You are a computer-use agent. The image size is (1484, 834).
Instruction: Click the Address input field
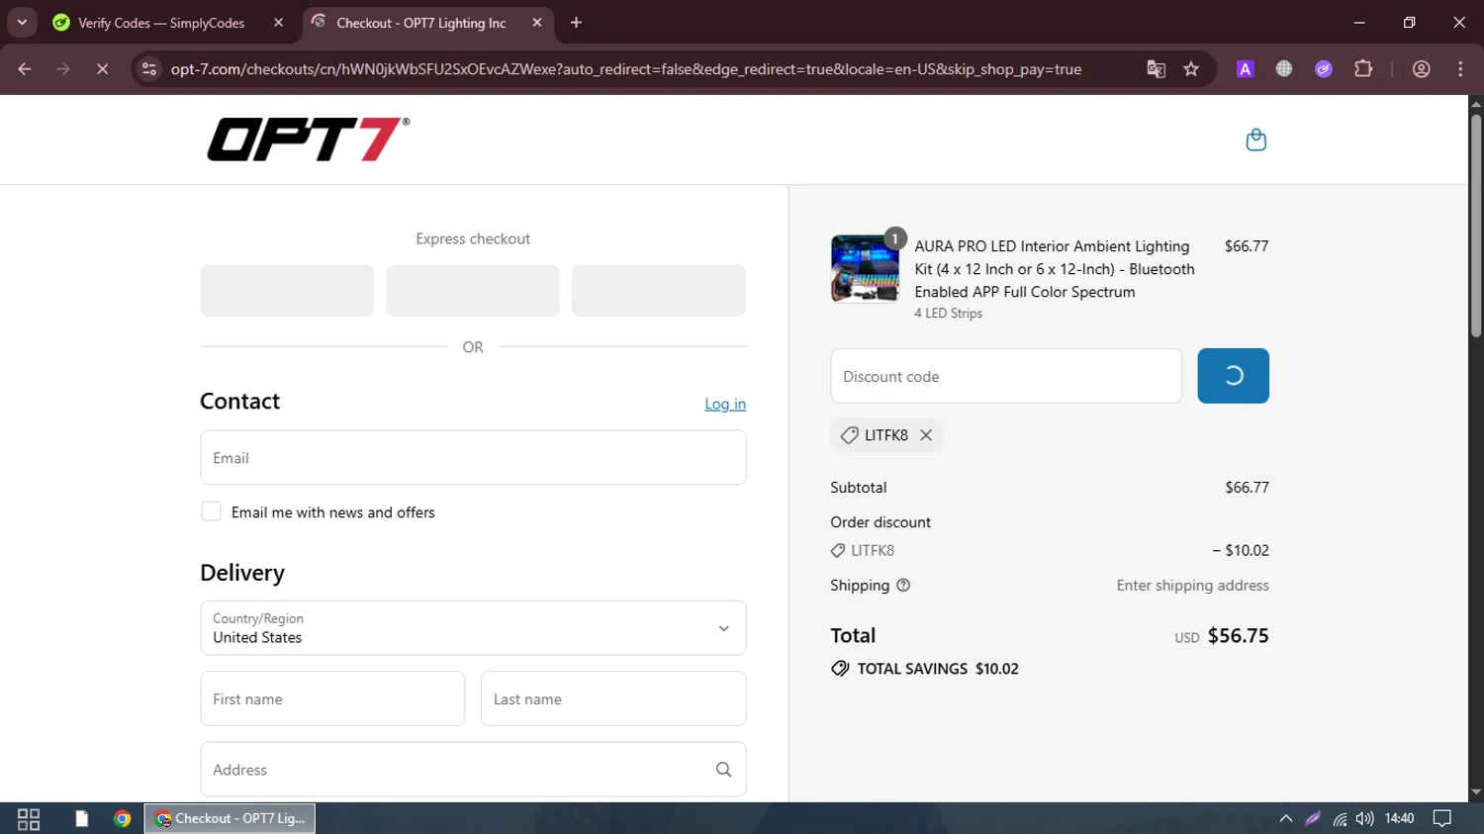[473, 770]
